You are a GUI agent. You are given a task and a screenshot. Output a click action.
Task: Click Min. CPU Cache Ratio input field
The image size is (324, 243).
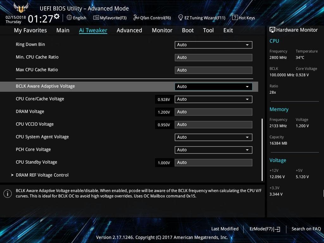(214, 58)
